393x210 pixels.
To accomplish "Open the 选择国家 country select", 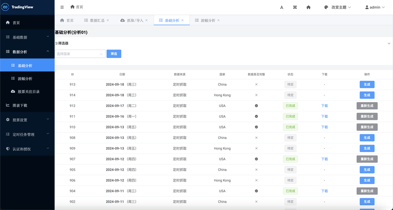I will pyautogui.click(x=80, y=54).
